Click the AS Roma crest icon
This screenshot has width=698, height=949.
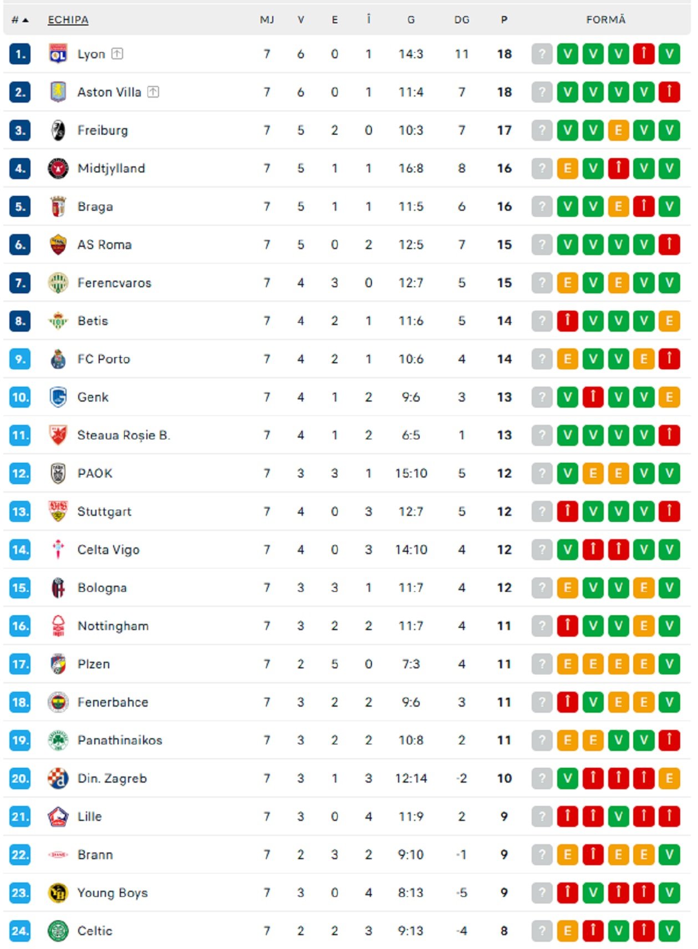(x=58, y=245)
